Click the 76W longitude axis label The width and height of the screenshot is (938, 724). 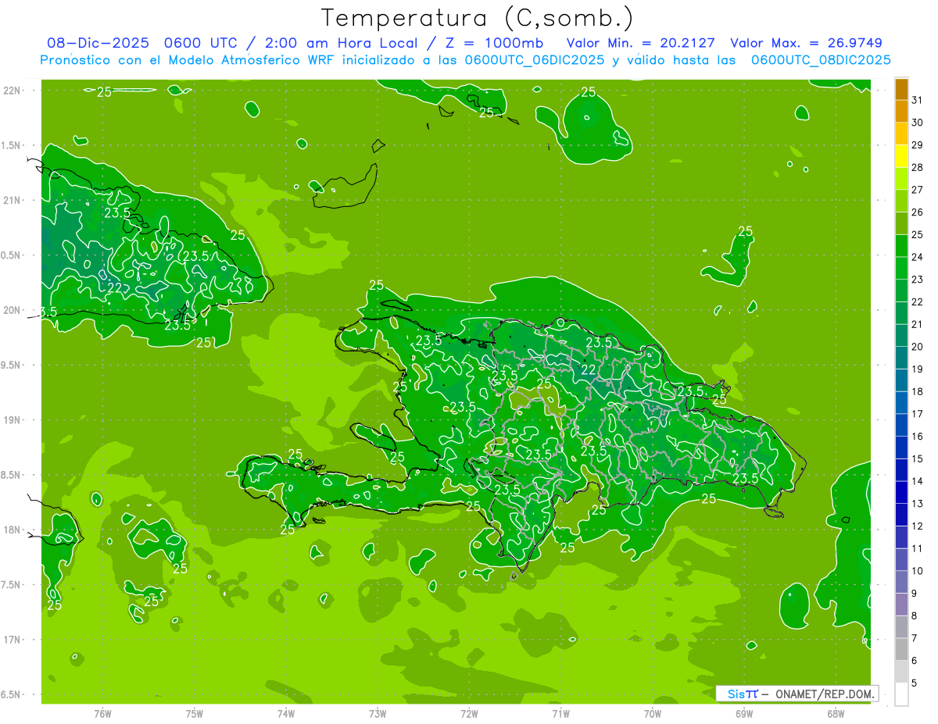(x=102, y=714)
